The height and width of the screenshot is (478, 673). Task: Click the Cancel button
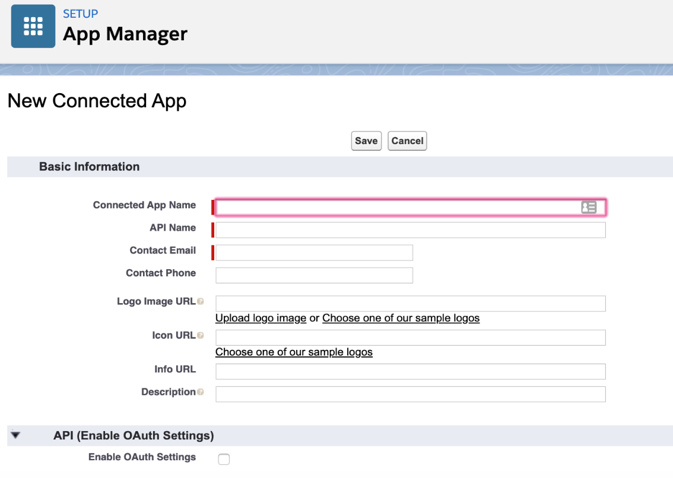click(407, 141)
